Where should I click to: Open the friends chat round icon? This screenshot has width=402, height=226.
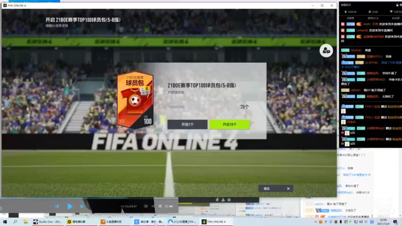click(326, 51)
